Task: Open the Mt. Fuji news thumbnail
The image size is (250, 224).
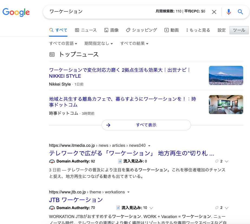Action: coord(226,75)
